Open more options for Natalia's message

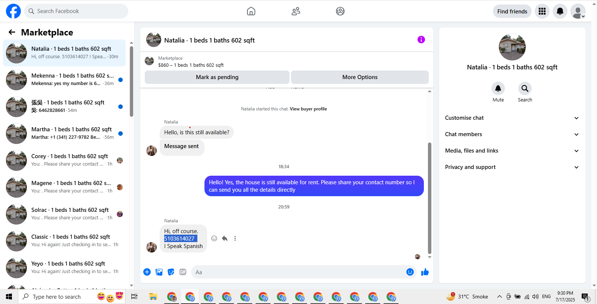pyautogui.click(x=235, y=238)
